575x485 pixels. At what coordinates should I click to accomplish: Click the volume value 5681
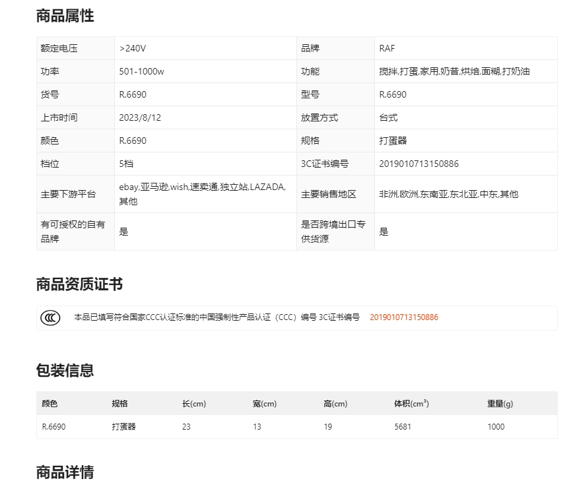[403, 427]
